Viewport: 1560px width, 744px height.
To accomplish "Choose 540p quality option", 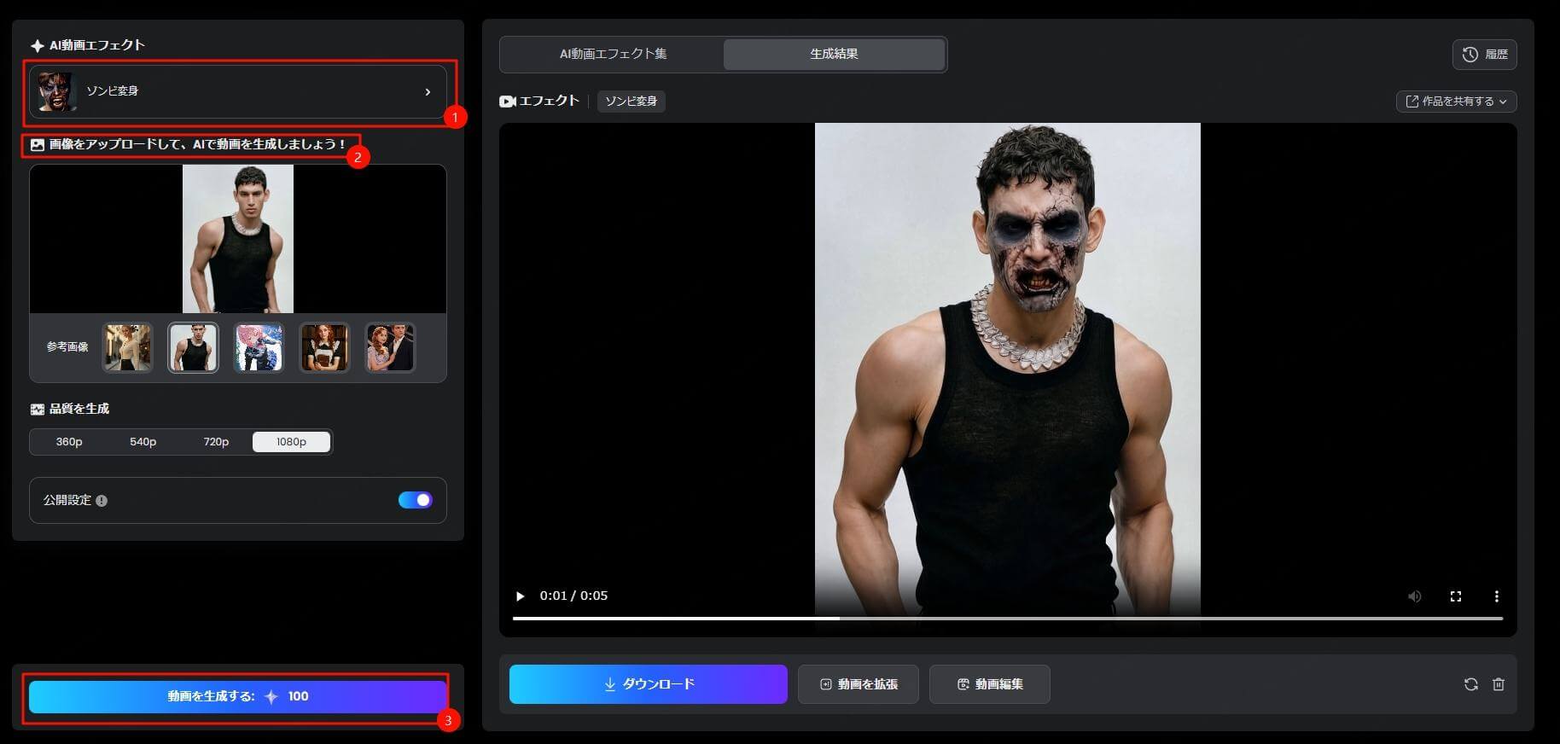I will pyautogui.click(x=143, y=442).
